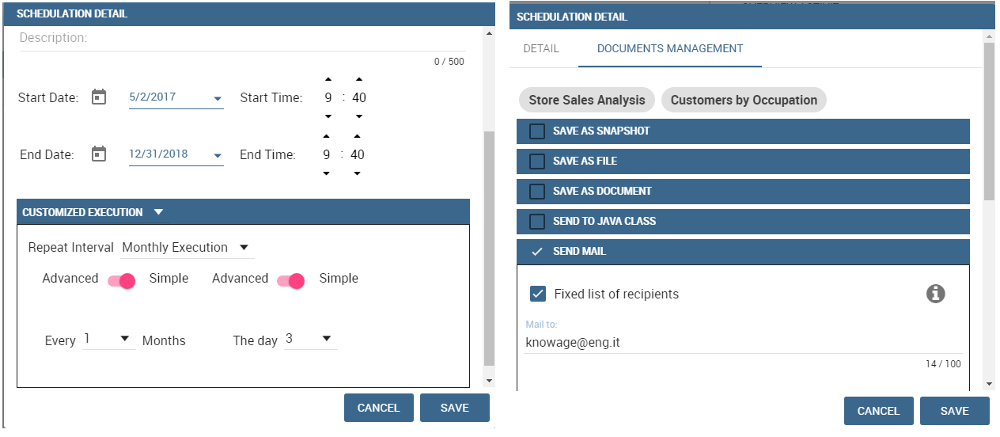
Task: Uncheck Fixed list of recipients
Action: 538,294
